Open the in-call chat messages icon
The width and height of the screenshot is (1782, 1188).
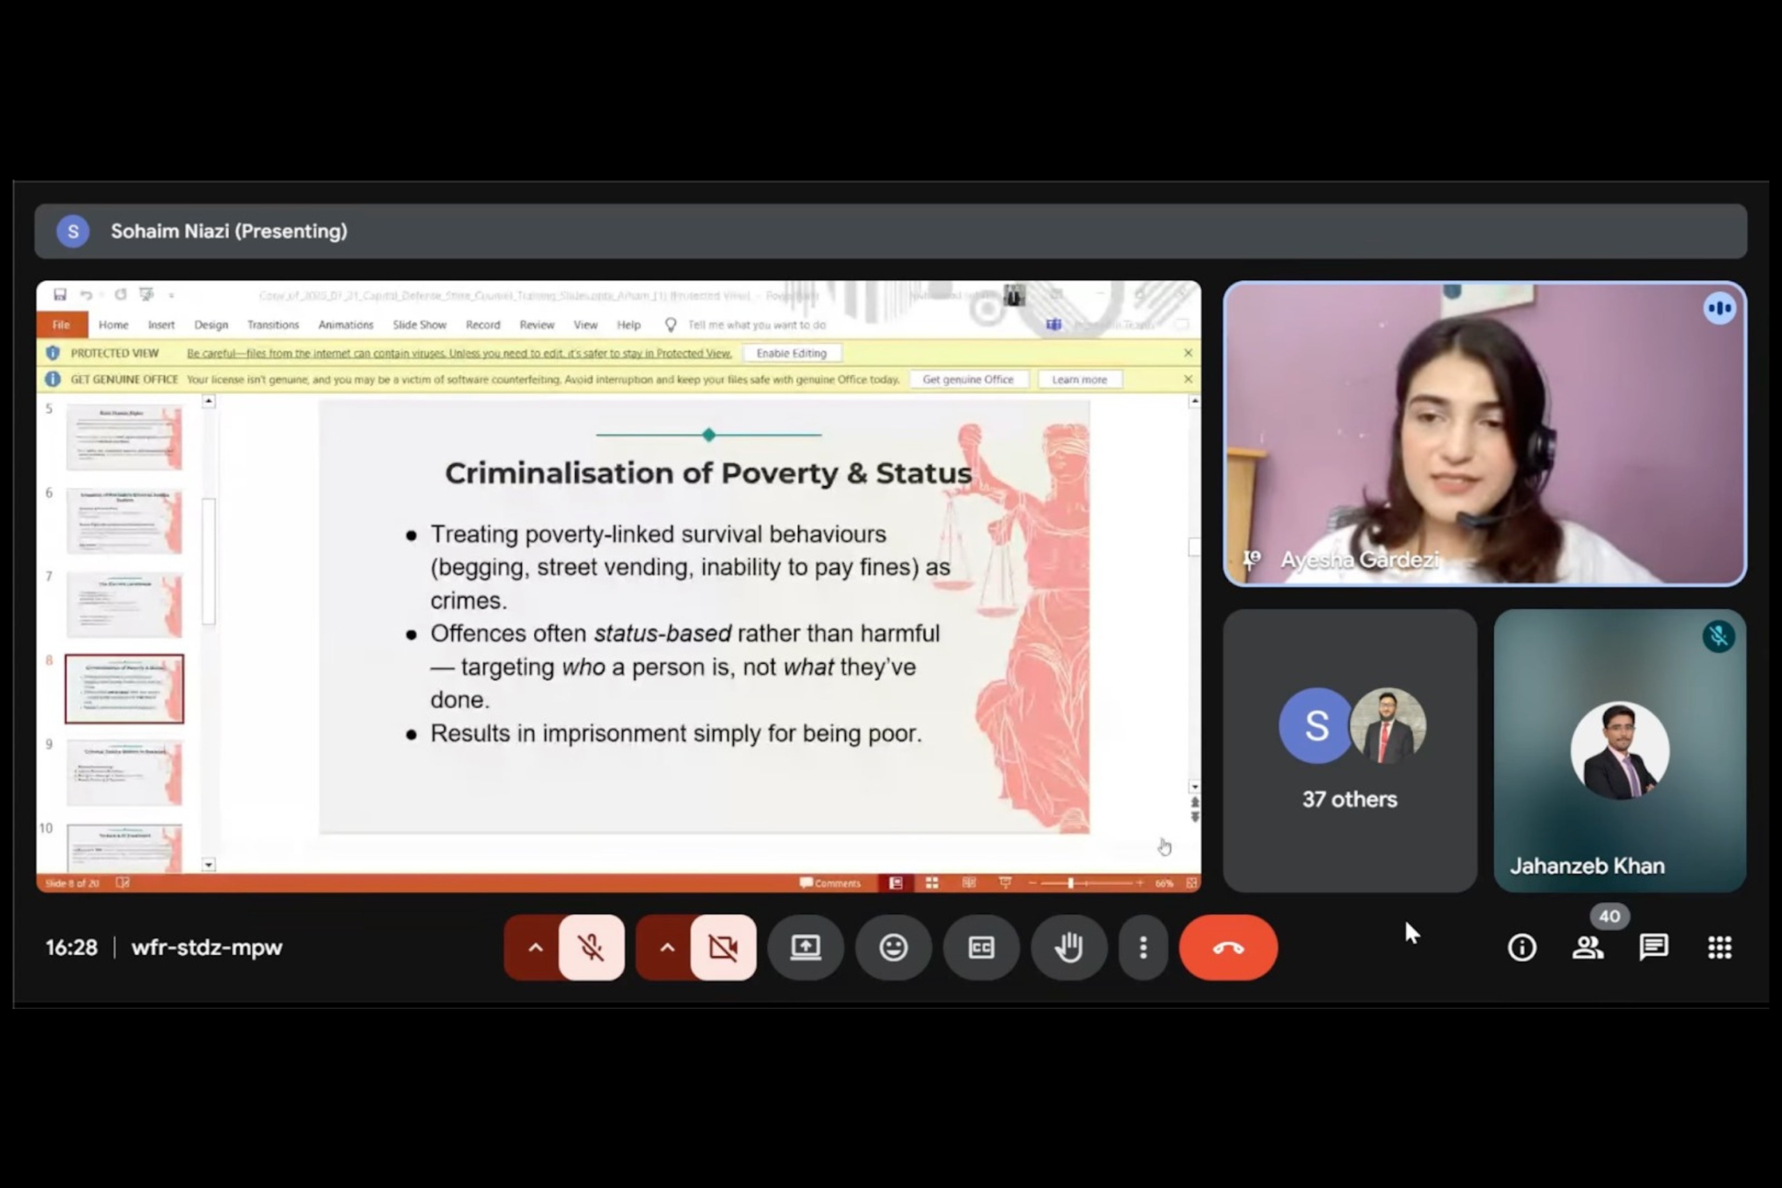pyautogui.click(x=1653, y=947)
